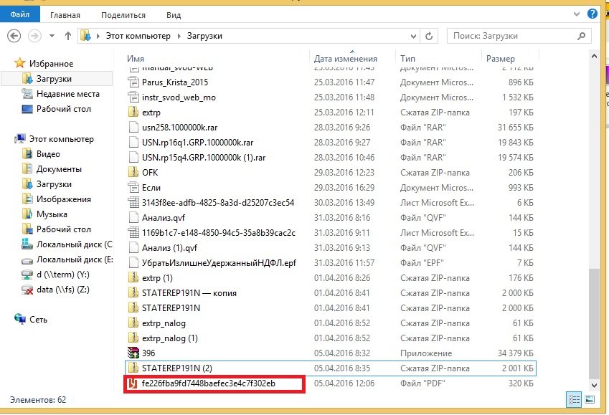This screenshot has height=415, width=609.
Task: Open the 396 application file
Action: [x=149, y=353]
